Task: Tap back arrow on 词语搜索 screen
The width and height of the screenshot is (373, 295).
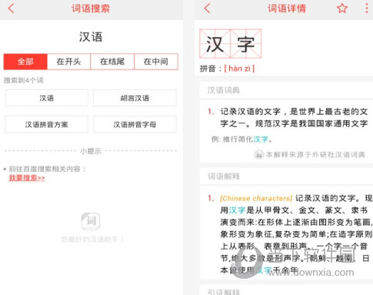Action: 11,8
